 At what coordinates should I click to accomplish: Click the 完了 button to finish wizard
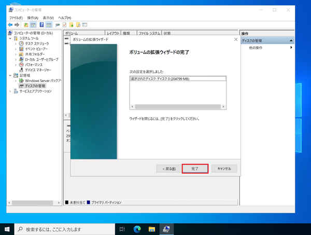pyautogui.click(x=195, y=169)
